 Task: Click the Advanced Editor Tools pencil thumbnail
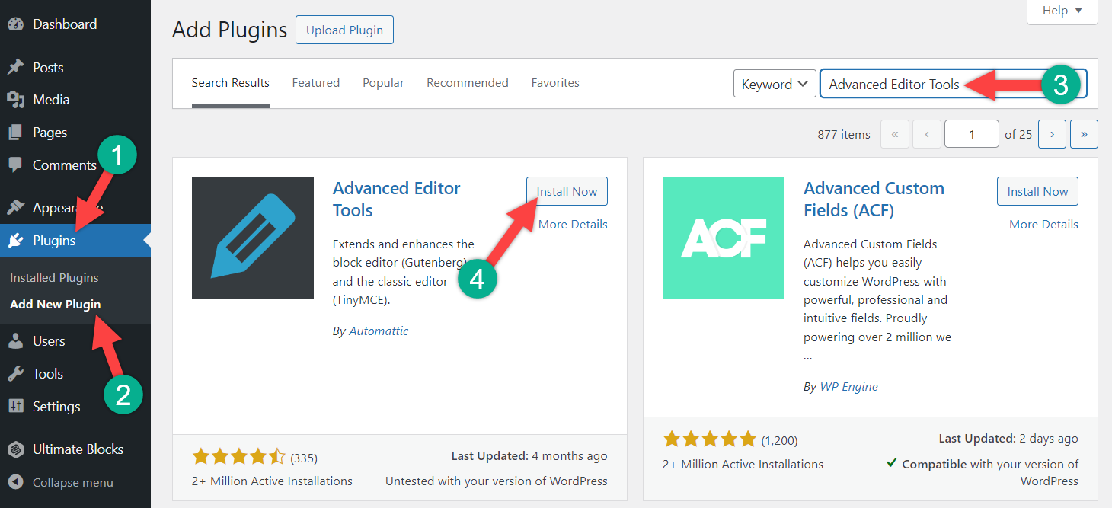pos(253,238)
